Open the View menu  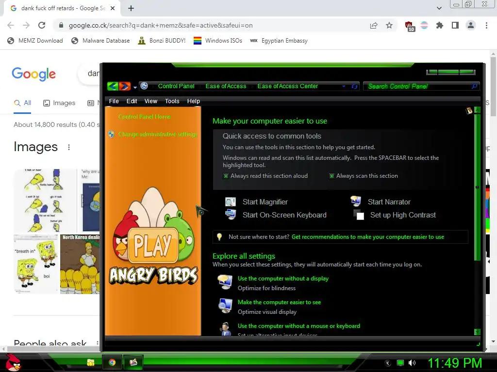(151, 101)
